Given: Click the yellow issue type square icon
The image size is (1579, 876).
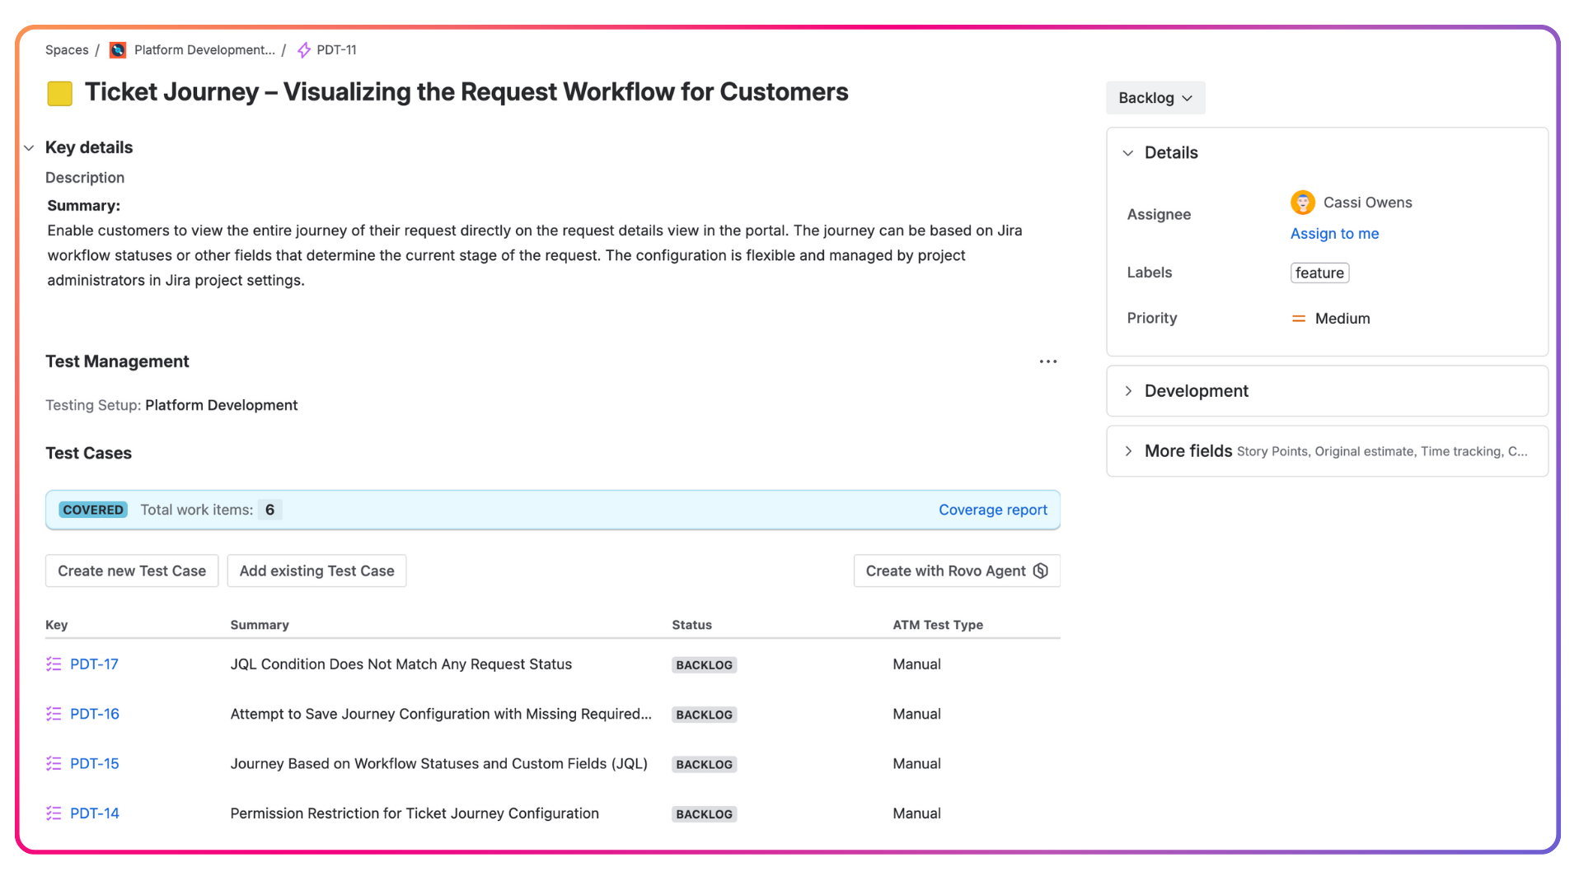Looking at the screenshot, I should point(60,93).
